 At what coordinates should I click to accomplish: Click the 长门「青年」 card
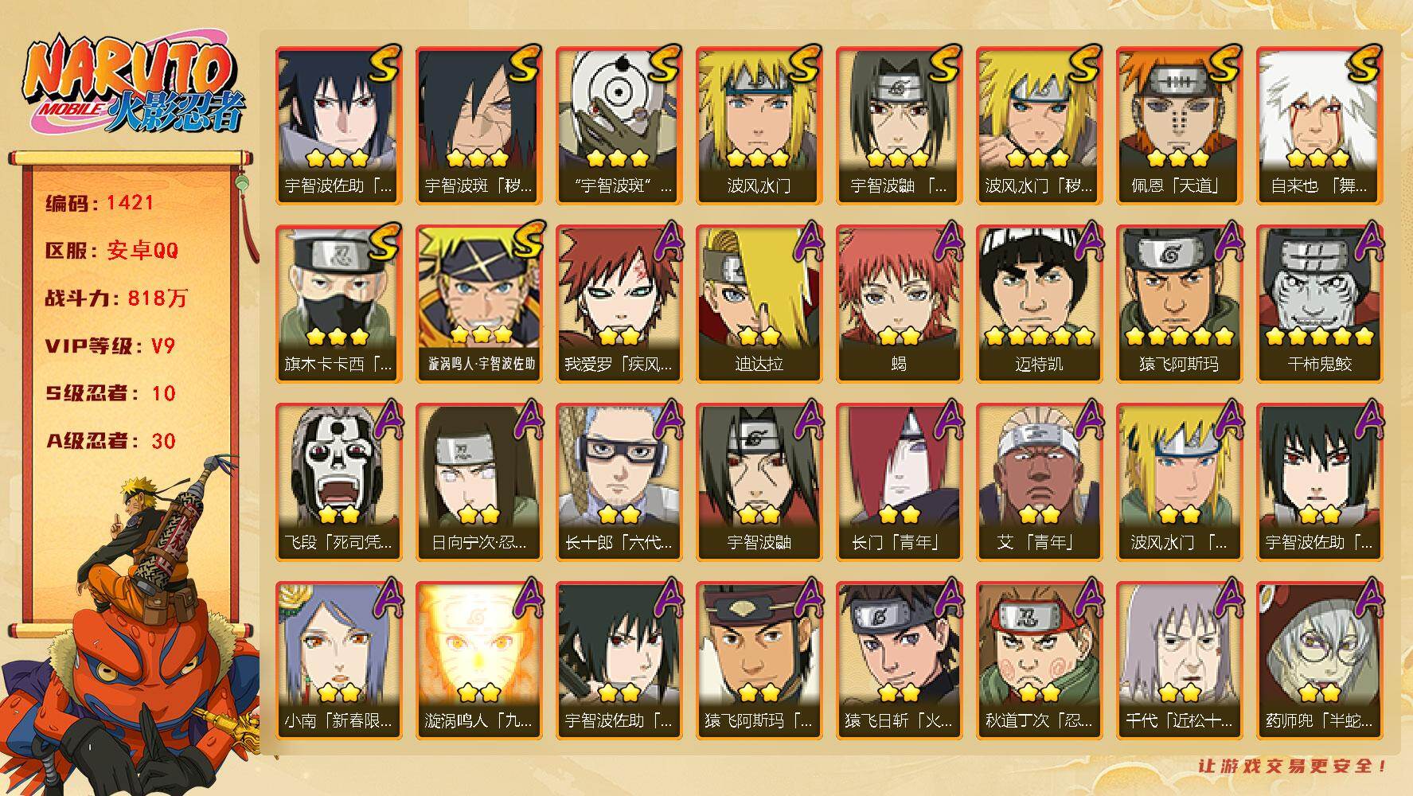point(899,482)
